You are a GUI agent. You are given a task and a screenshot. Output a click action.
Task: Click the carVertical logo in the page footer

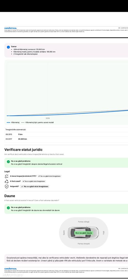pyautogui.click(x=11, y=269)
